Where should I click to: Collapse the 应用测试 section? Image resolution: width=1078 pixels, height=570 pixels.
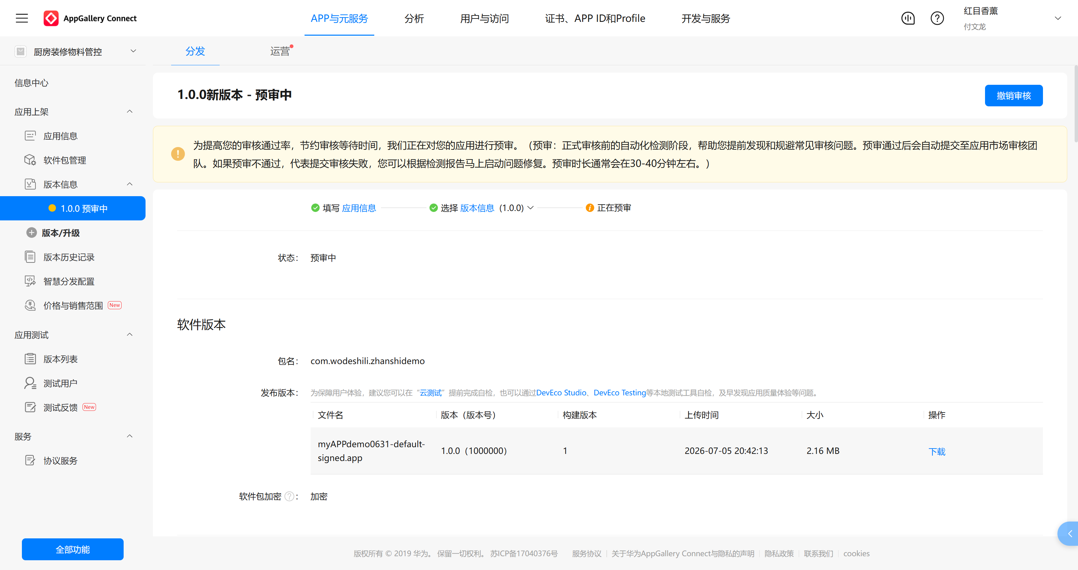click(x=130, y=335)
